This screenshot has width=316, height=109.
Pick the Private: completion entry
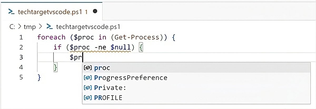click(x=110, y=88)
